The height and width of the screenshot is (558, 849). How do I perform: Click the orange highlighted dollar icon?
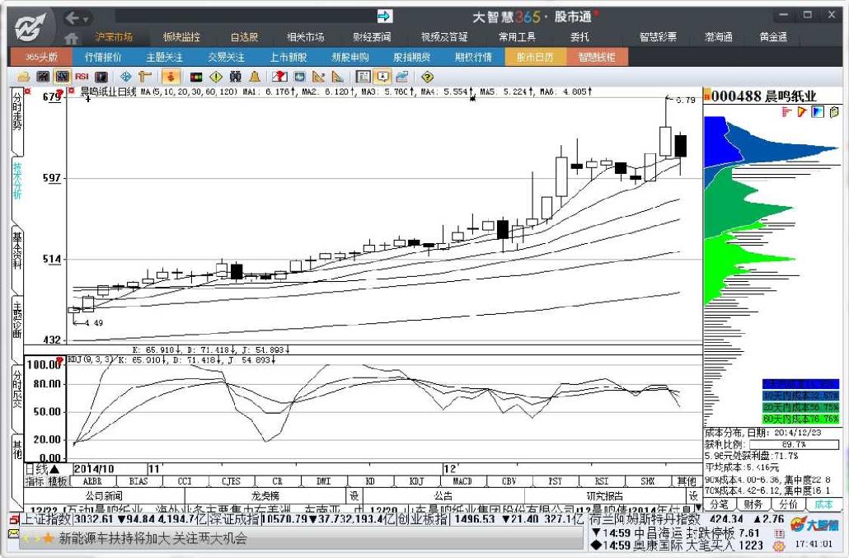[x=171, y=77]
